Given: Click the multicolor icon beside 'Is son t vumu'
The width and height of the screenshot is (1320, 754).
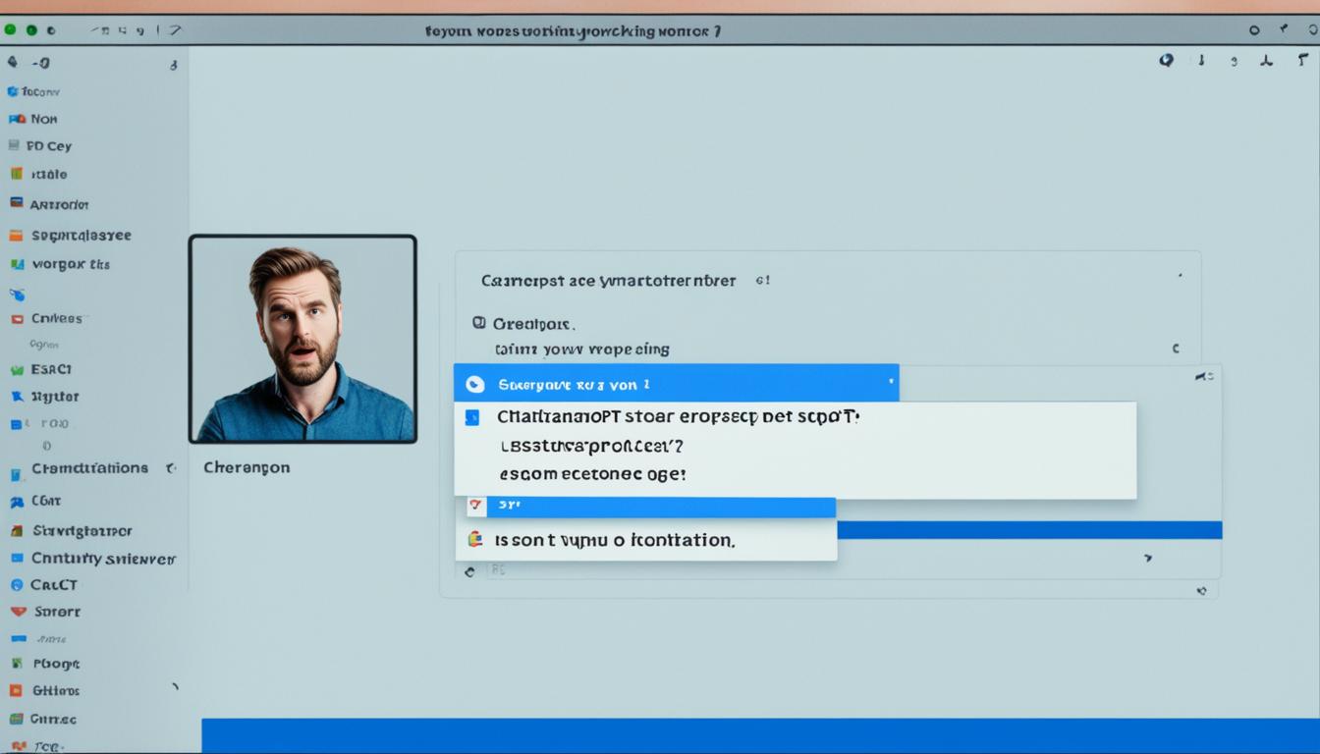Looking at the screenshot, I should (475, 539).
